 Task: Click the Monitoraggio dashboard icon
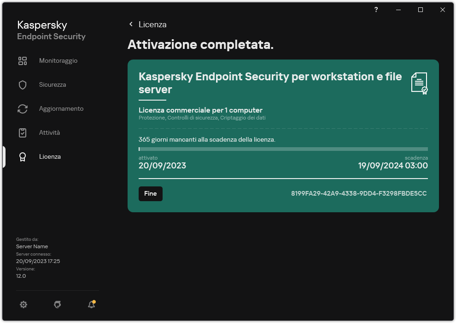click(23, 61)
